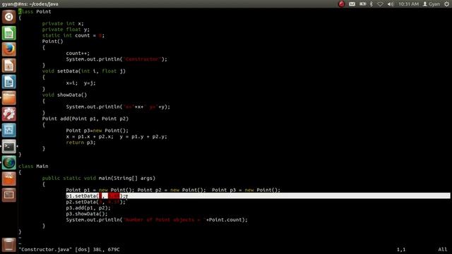Click the 'Point()' constructor header line
Image resolution: width=452 pixels, height=254 pixels.
coord(52,41)
